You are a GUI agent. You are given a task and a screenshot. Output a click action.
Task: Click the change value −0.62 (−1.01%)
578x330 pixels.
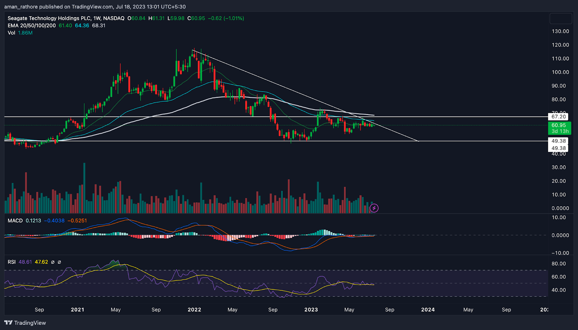tap(226, 18)
